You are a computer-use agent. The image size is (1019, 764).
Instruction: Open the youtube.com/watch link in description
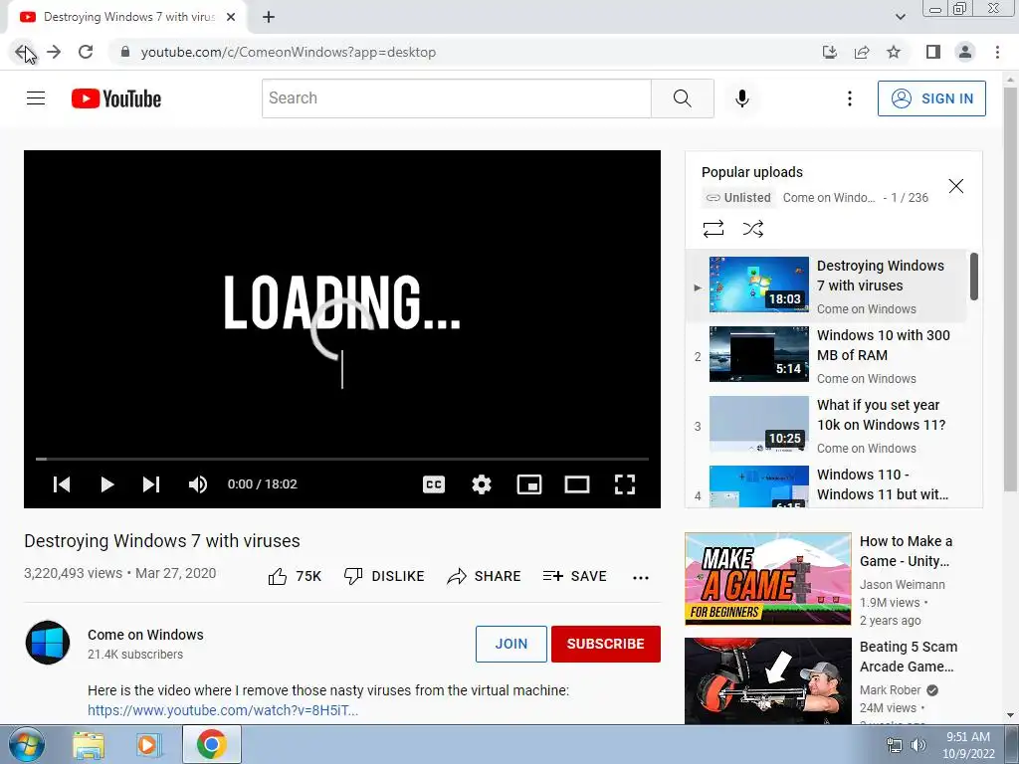223,710
